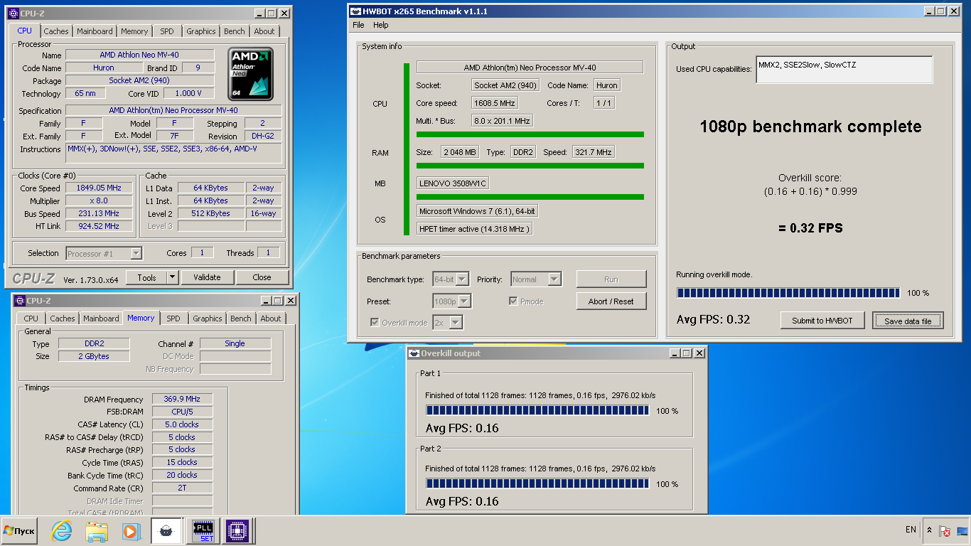
Task: Click Save data file button
Action: 908,321
